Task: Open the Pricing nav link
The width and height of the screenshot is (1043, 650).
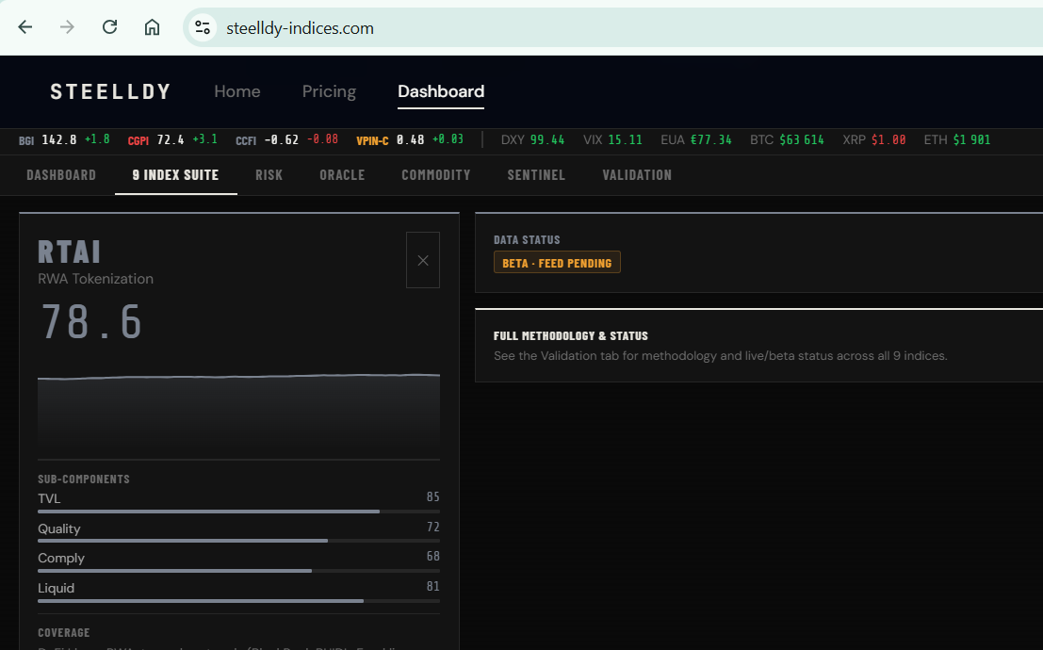Action: coord(329,91)
